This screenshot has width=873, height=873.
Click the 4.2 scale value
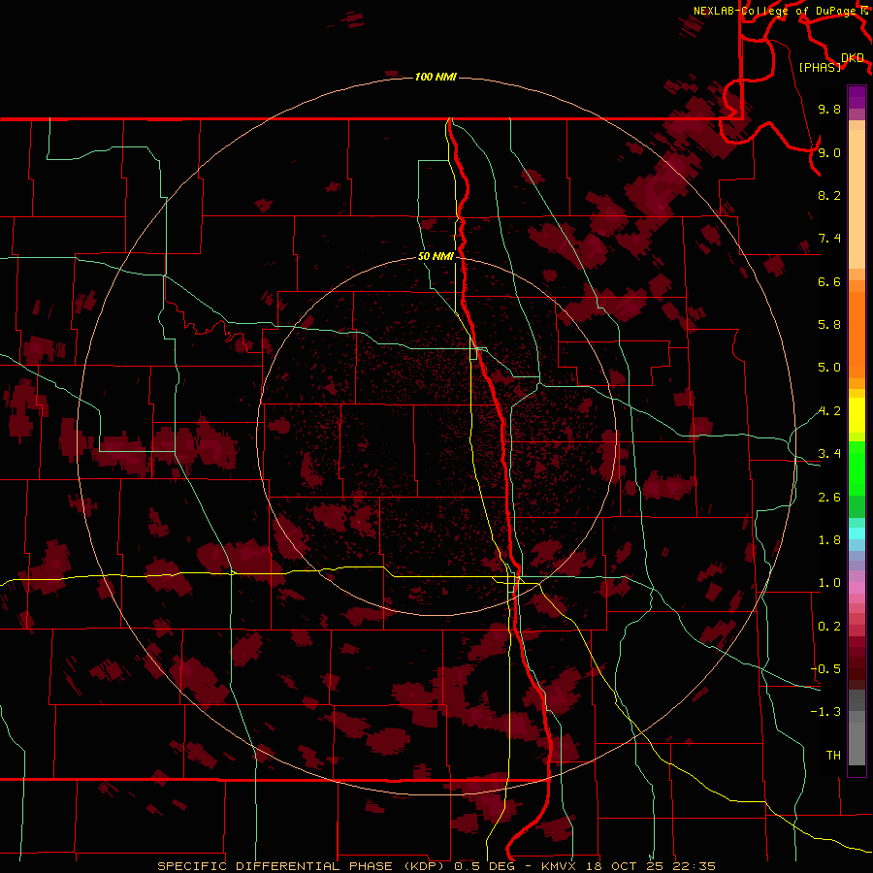(x=829, y=411)
